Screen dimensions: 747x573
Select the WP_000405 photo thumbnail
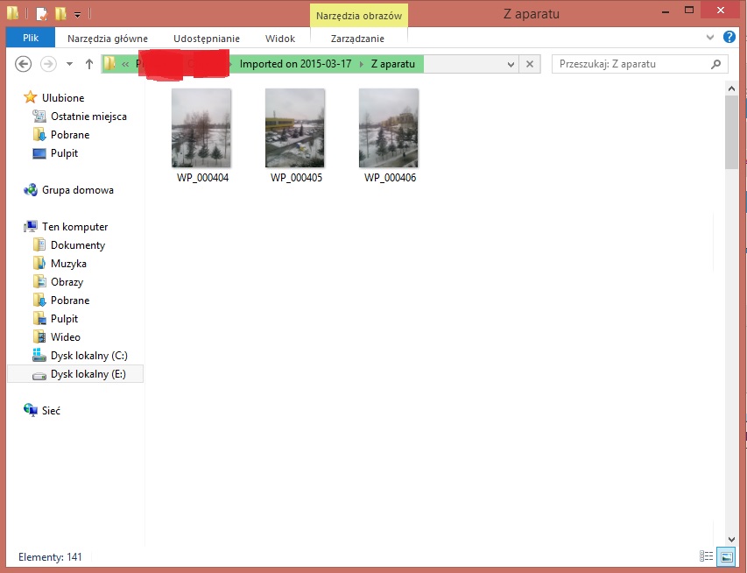coord(295,128)
